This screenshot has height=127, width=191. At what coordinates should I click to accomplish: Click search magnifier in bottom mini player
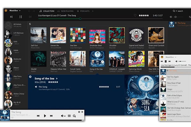[x=74, y=116]
